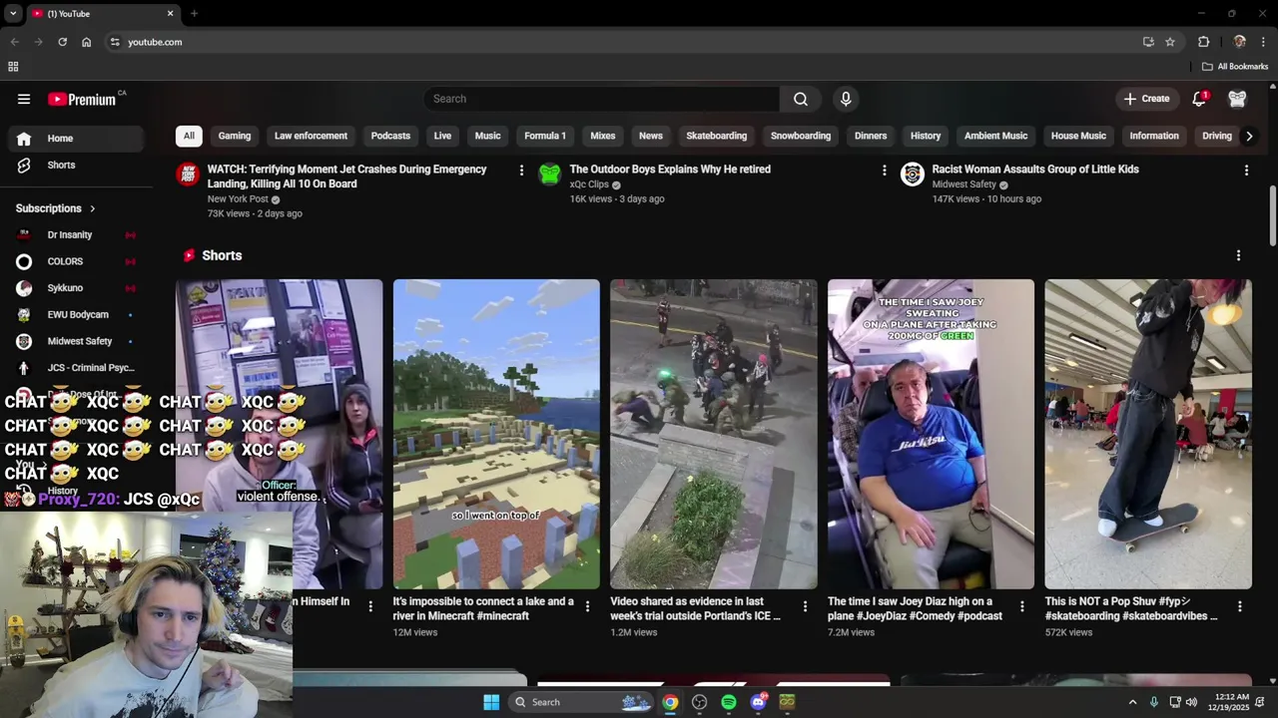Screen dimensions: 1278x718
Task: Select the Formula 1 chip
Action: [545, 136]
